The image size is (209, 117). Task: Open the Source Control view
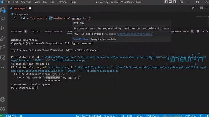3,29
